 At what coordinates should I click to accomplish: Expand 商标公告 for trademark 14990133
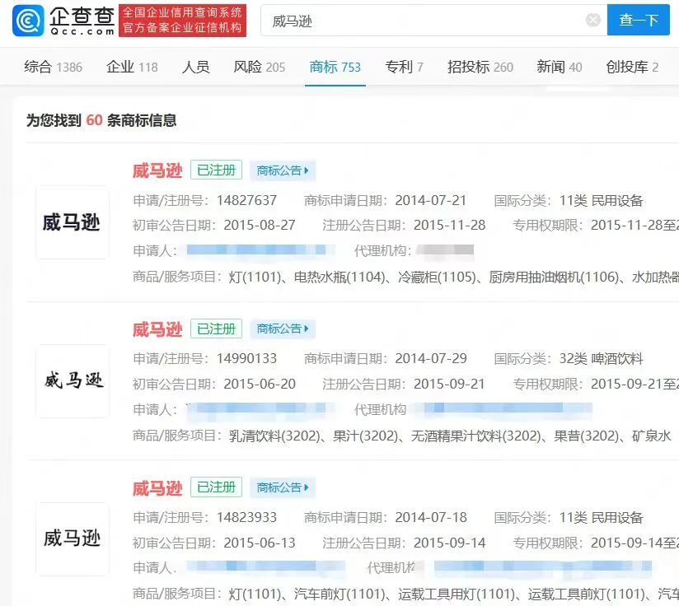(x=283, y=329)
